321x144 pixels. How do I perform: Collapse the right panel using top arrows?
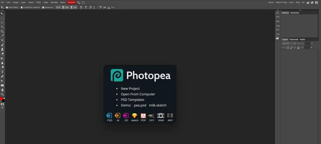[300, 10]
